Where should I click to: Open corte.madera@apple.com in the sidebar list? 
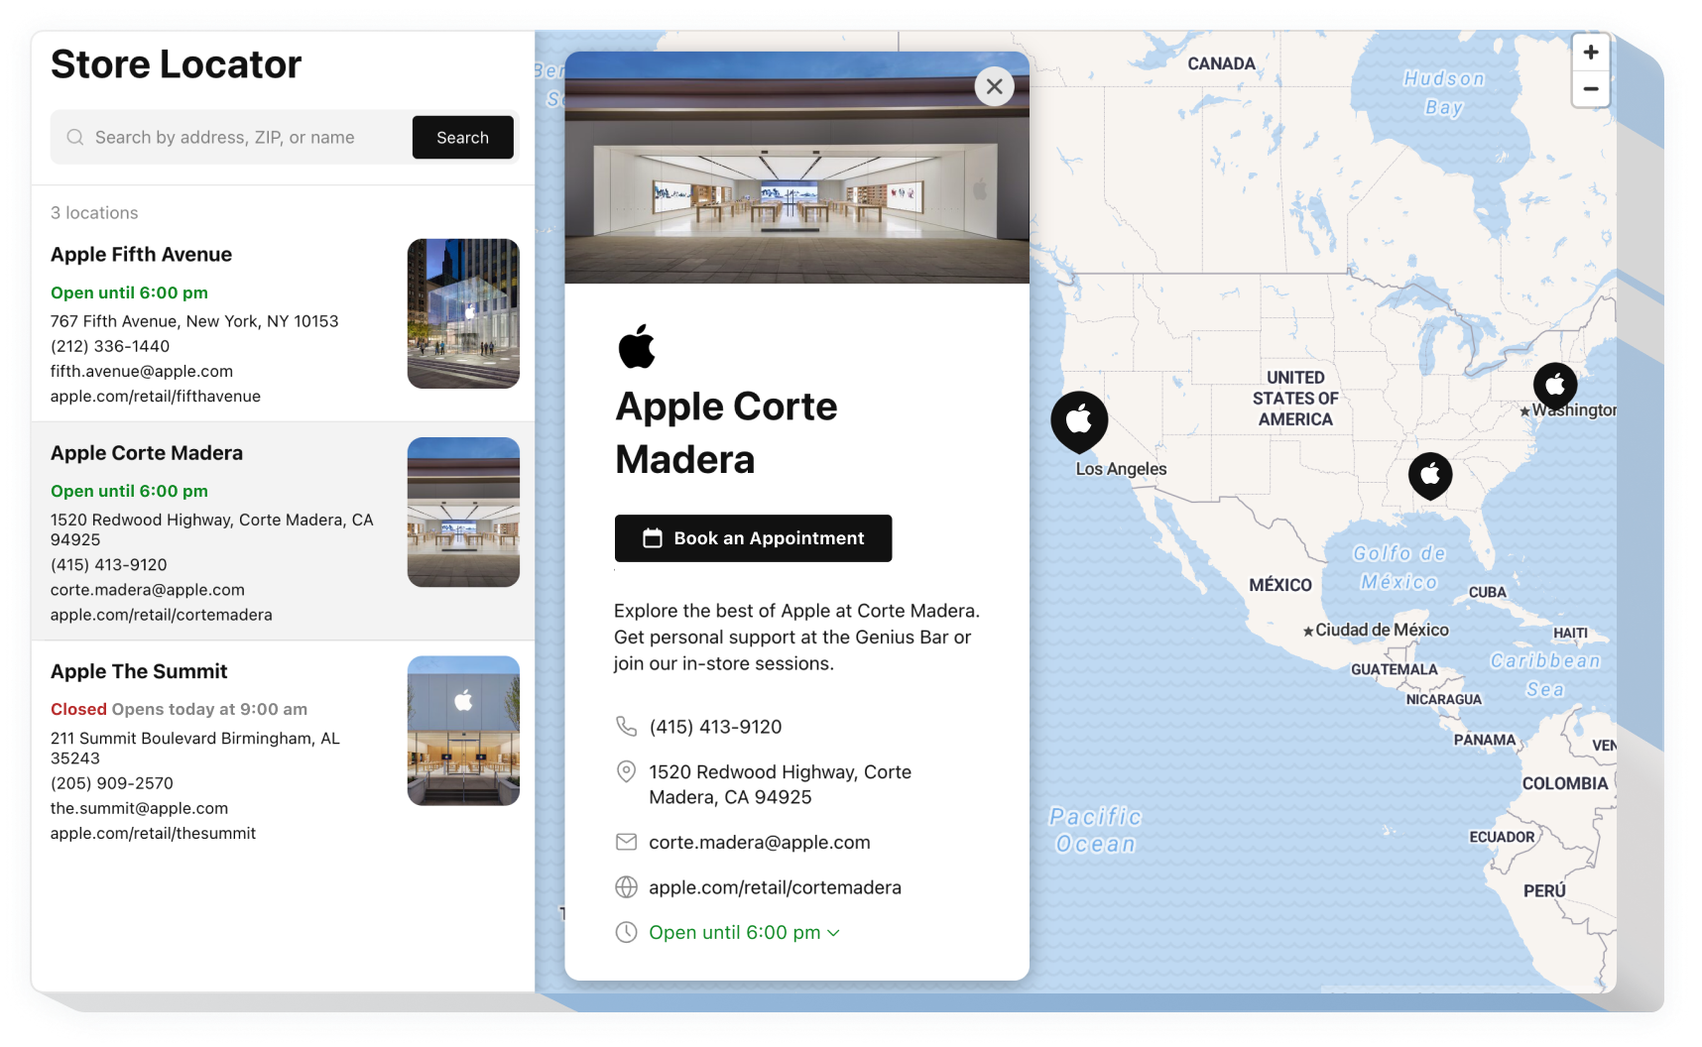[x=148, y=590]
